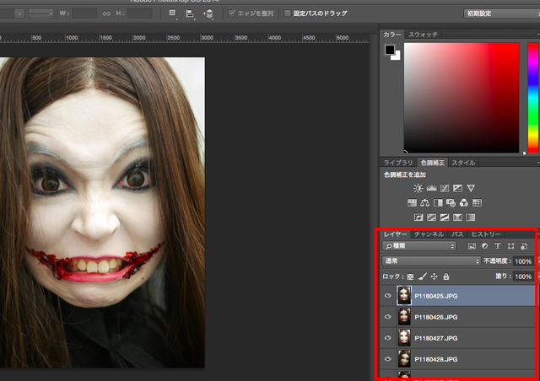
Task: Switch to the パス tab
Action: [x=457, y=234]
